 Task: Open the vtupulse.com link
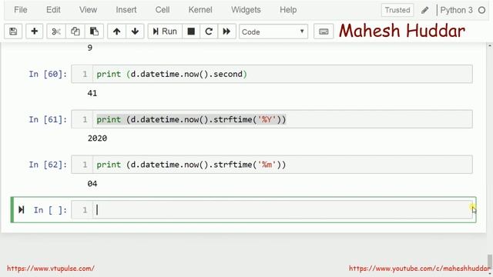pyautogui.click(x=51, y=269)
